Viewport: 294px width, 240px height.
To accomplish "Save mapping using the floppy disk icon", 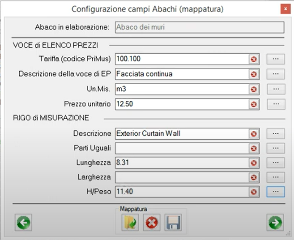I will (x=172, y=222).
